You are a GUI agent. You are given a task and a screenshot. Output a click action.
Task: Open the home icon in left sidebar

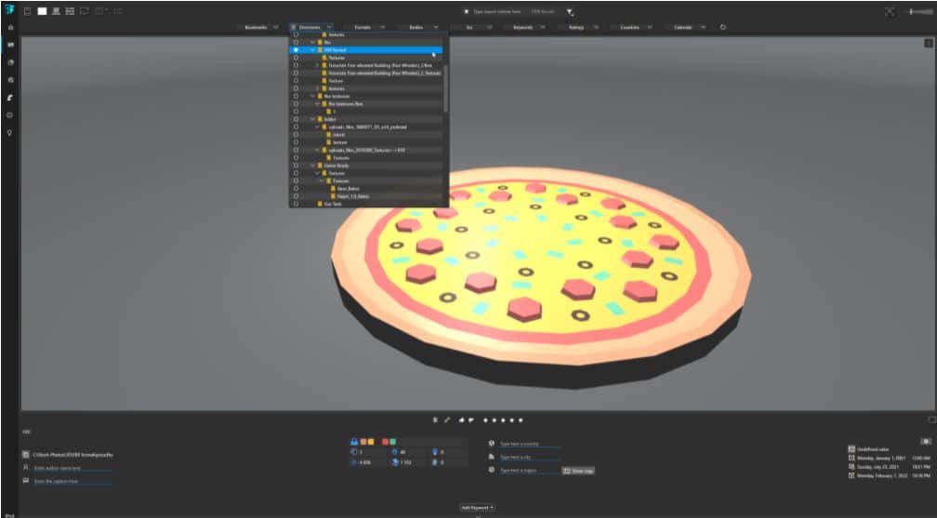[x=10, y=27]
